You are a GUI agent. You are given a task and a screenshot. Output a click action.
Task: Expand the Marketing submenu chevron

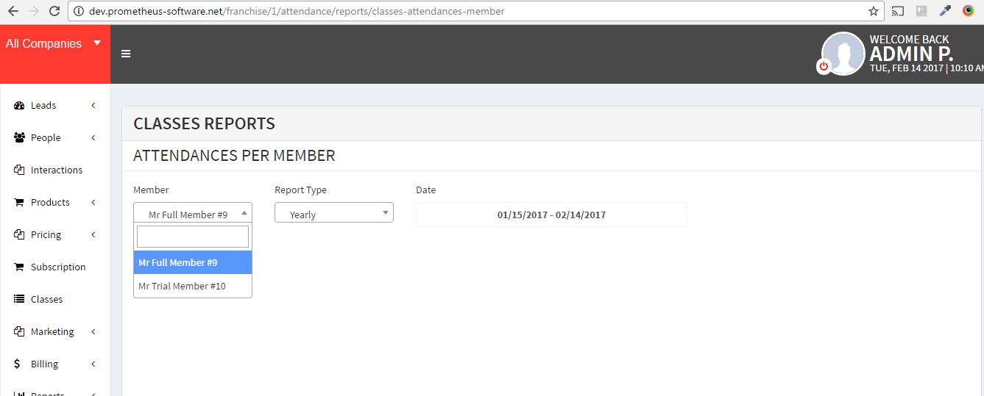coord(93,332)
